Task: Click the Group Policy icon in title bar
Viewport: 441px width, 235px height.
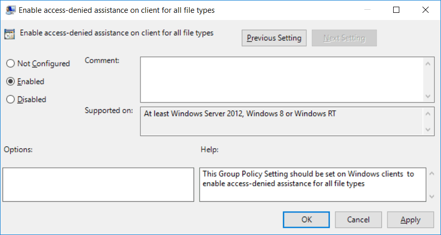Action: click(10, 10)
